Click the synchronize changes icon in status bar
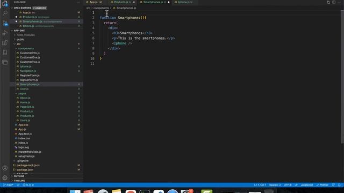Image resolution: width=344 pixels, height=193 pixels. (18, 185)
